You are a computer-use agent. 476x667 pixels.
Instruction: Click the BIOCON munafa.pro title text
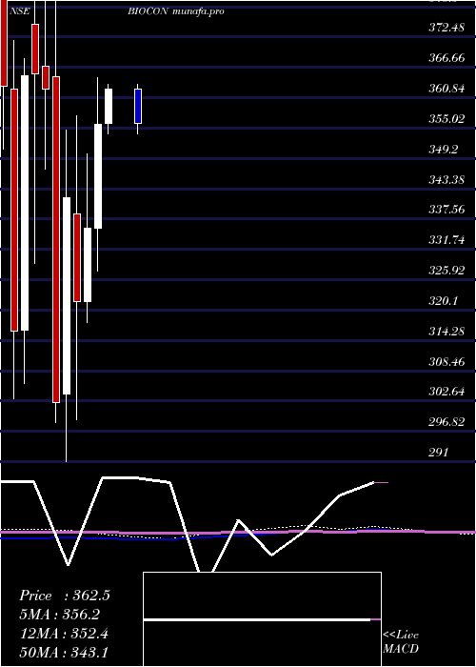coord(176,11)
